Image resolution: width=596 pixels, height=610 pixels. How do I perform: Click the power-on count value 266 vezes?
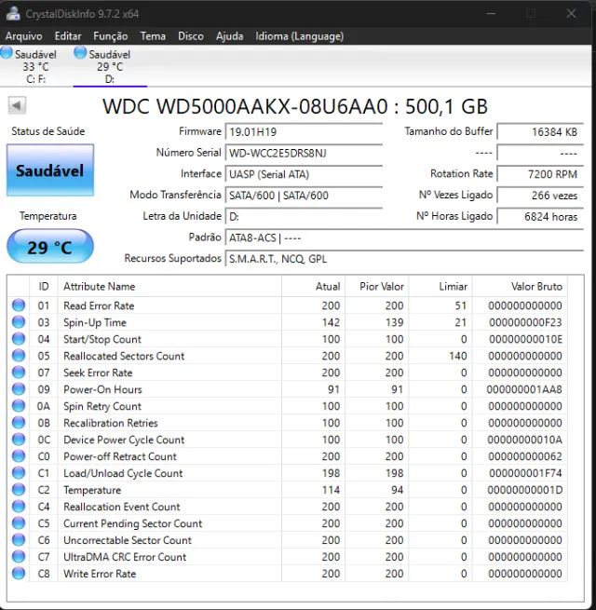[540, 196]
